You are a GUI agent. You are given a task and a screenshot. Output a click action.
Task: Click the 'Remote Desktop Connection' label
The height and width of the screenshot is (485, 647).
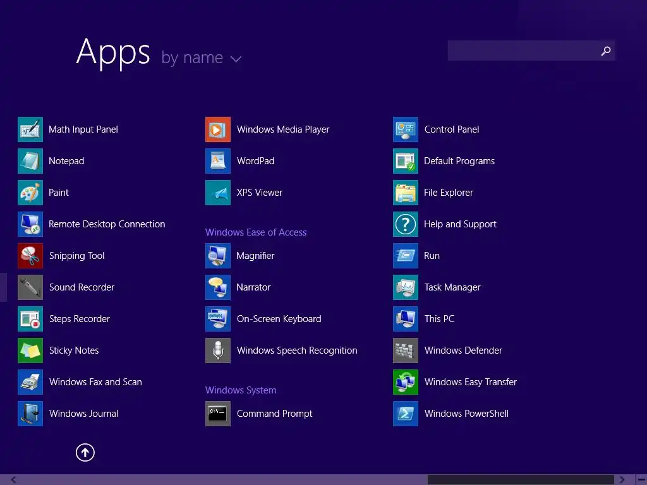click(107, 224)
